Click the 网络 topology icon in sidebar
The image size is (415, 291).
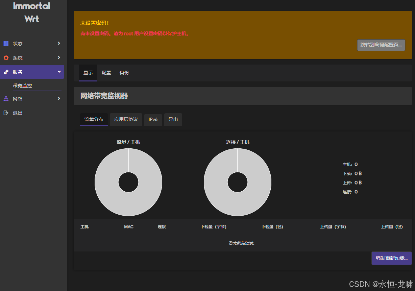click(x=6, y=99)
